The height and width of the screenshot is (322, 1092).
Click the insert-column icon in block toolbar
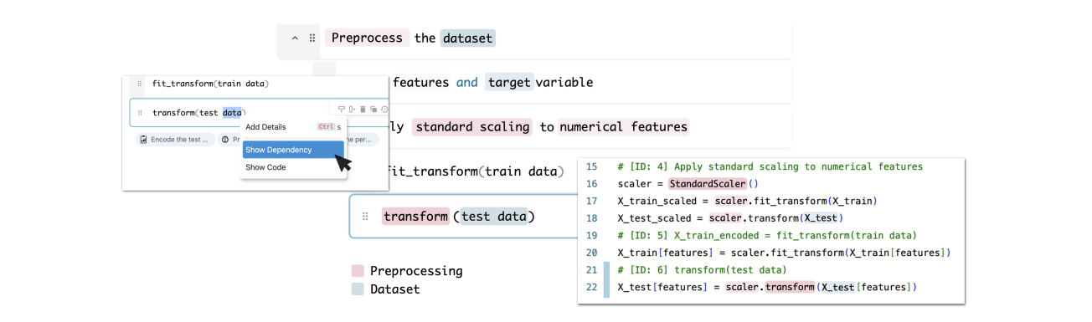352,109
